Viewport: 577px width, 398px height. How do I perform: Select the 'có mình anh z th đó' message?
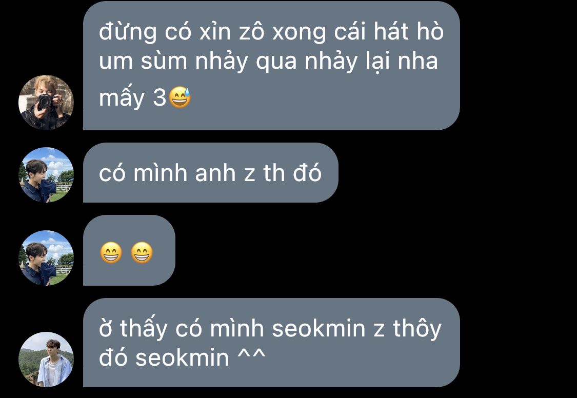(210, 172)
